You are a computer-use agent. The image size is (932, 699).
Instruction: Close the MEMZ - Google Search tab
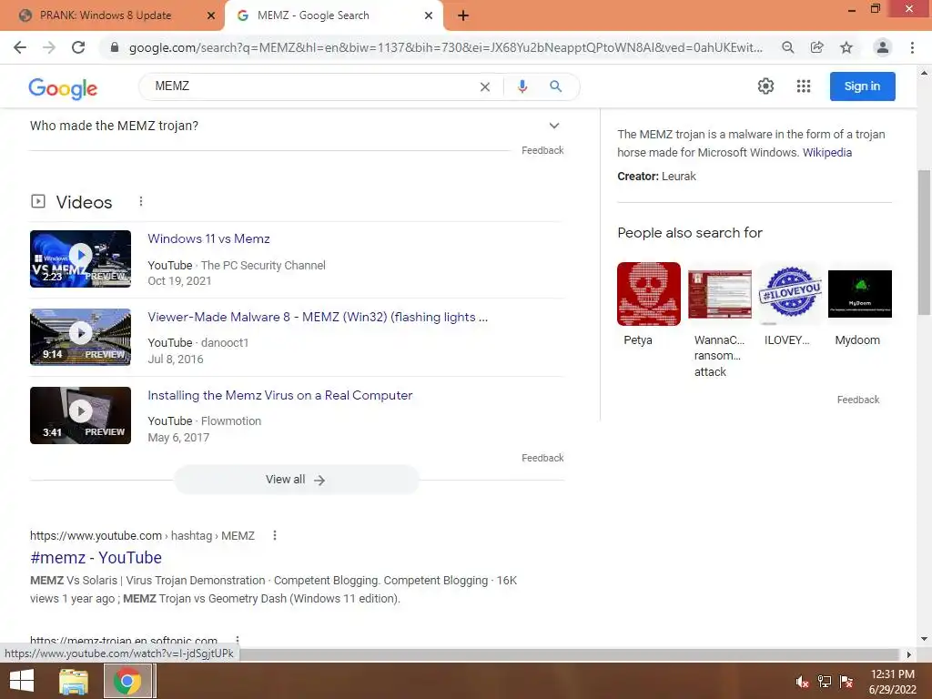(429, 16)
